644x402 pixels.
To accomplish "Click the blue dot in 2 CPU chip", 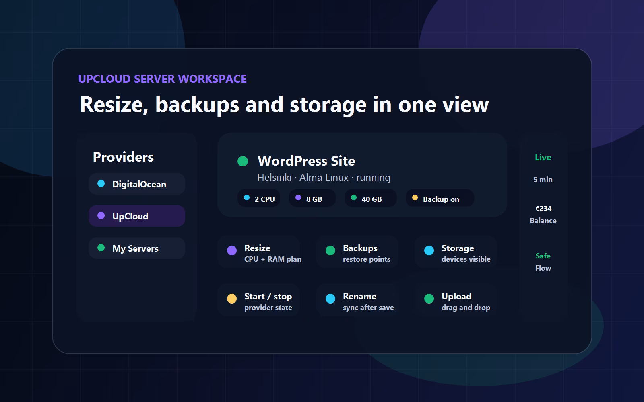I will 247,197.
